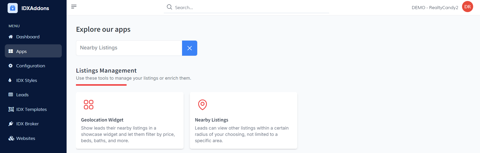Open the Nearby Listings app title
480x153 pixels.
point(211,120)
